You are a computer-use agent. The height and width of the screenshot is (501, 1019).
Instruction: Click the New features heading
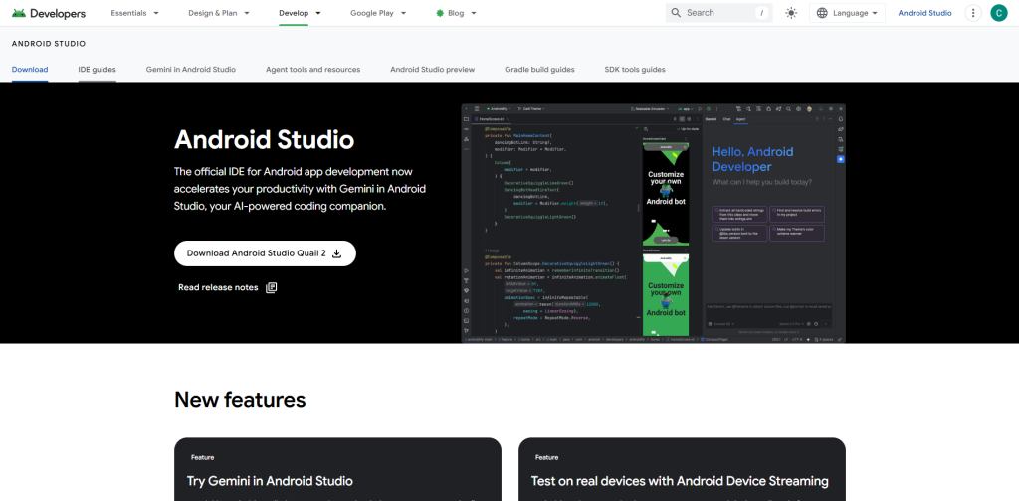(x=240, y=400)
